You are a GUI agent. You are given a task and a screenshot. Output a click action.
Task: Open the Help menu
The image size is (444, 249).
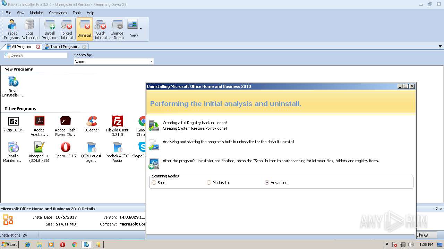pyautogui.click(x=90, y=13)
